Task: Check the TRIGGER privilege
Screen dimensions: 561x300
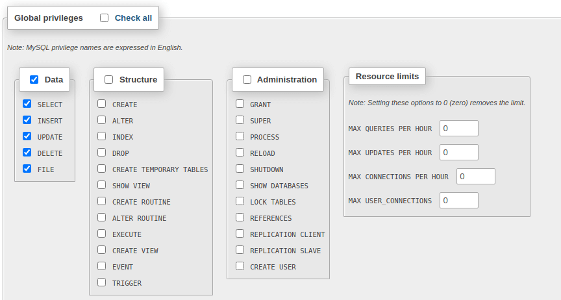Action: coord(101,282)
